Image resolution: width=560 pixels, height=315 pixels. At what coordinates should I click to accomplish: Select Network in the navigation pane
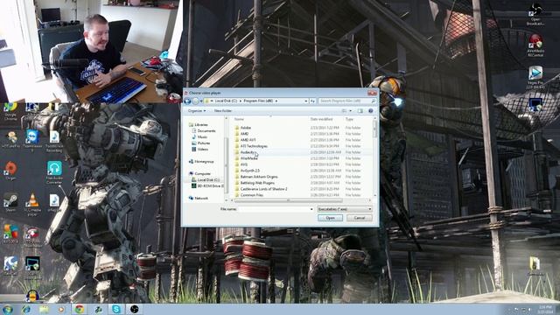pos(201,199)
